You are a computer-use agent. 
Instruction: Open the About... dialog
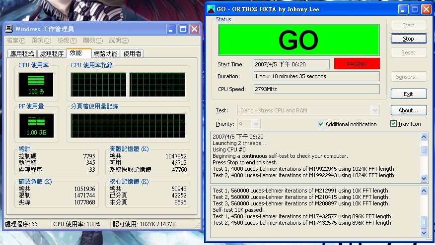(409, 110)
